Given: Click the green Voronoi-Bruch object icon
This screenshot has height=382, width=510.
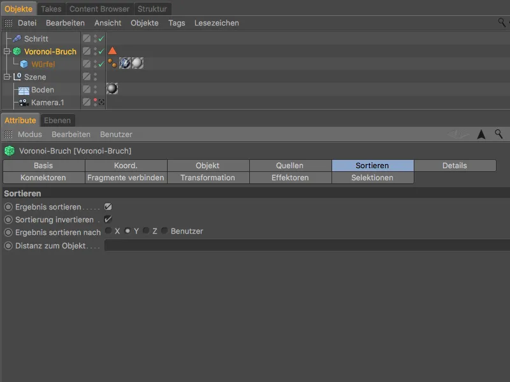Looking at the screenshot, I should click(17, 52).
